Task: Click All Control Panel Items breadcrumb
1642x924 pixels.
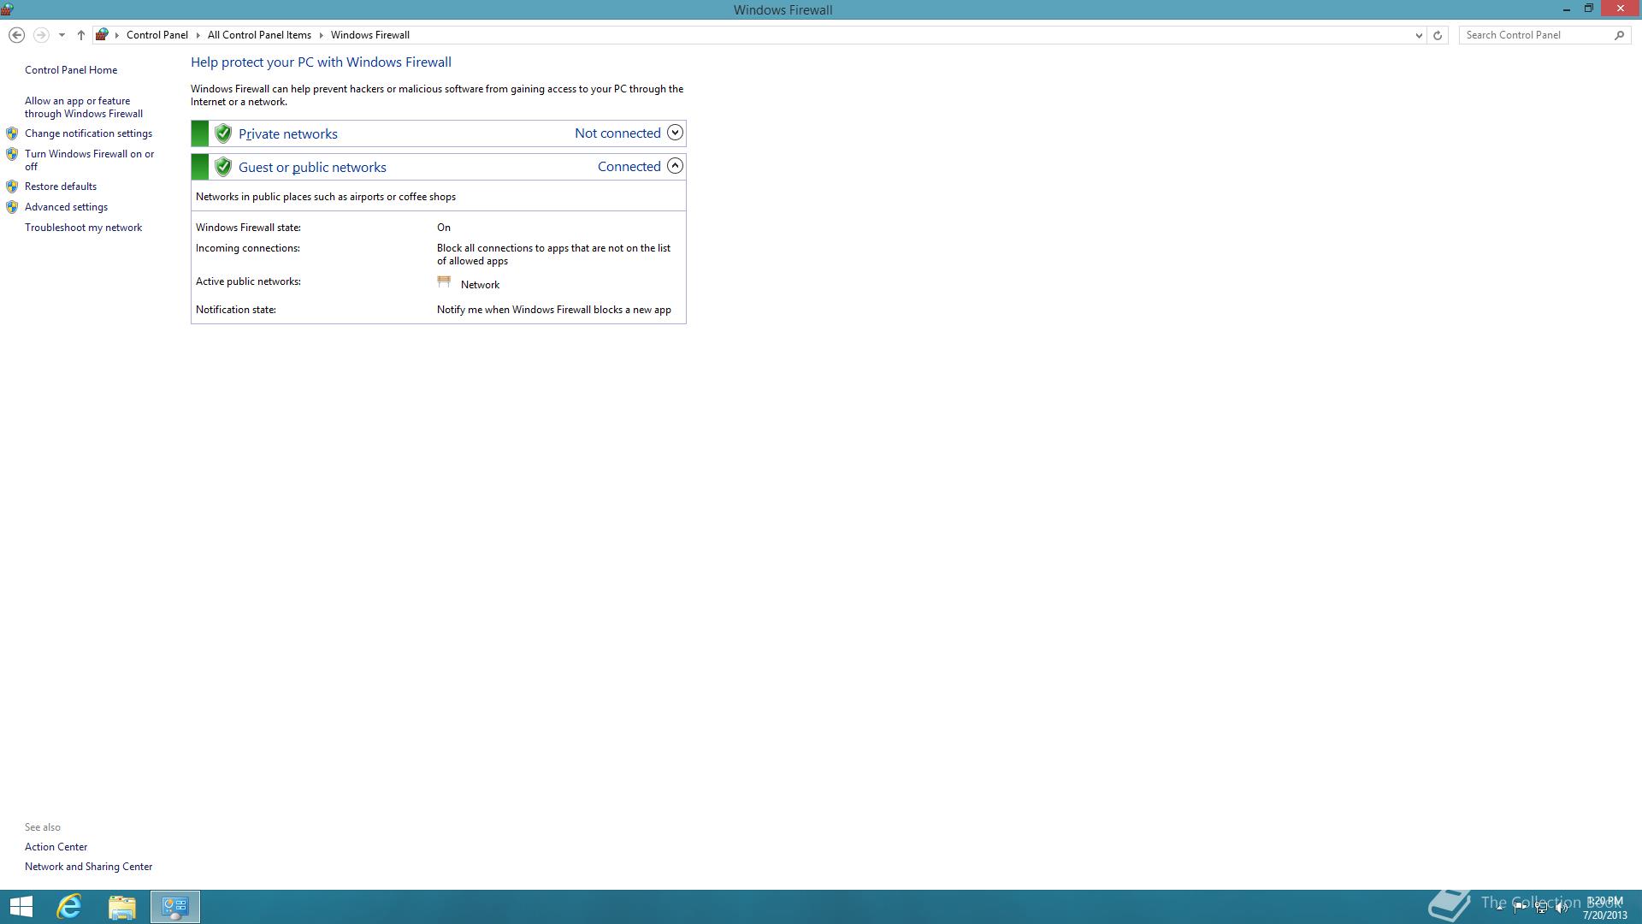Action: tap(259, 35)
